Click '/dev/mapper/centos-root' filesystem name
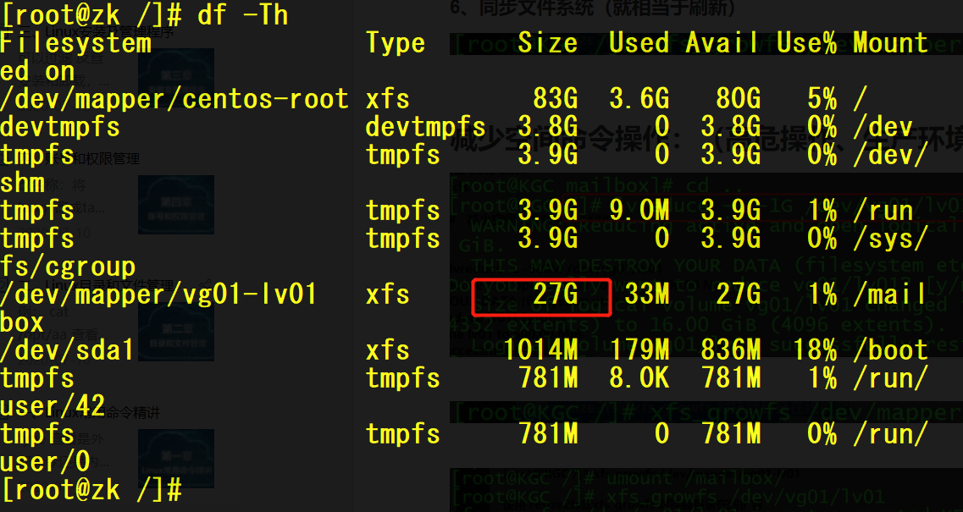Image resolution: width=963 pixels, height=512 pixels. coord(174,99)
